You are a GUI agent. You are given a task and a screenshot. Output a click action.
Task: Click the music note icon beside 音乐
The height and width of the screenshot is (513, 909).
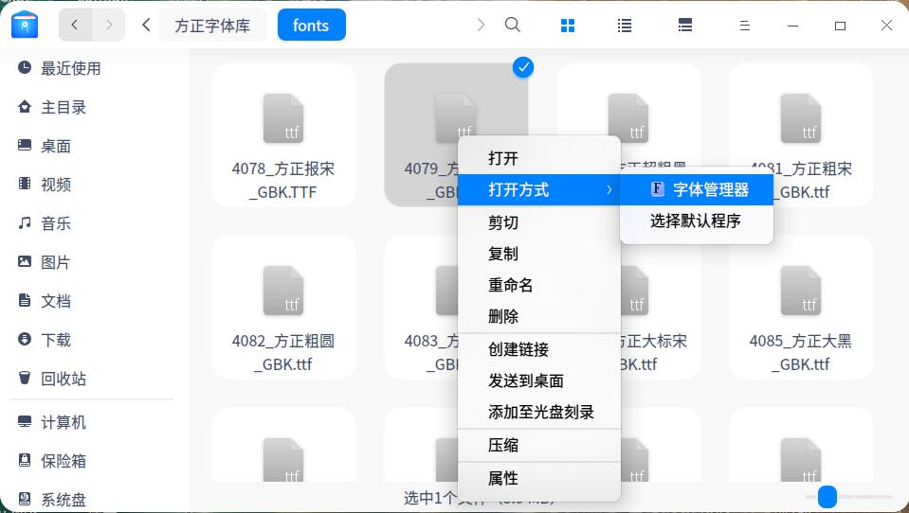(x=25, y=222)
